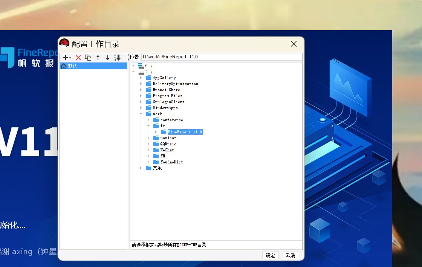The height and width of the screenshot is (267, 422).
Task: Select the 默认 entry in the left list
Action: [94, 66]
